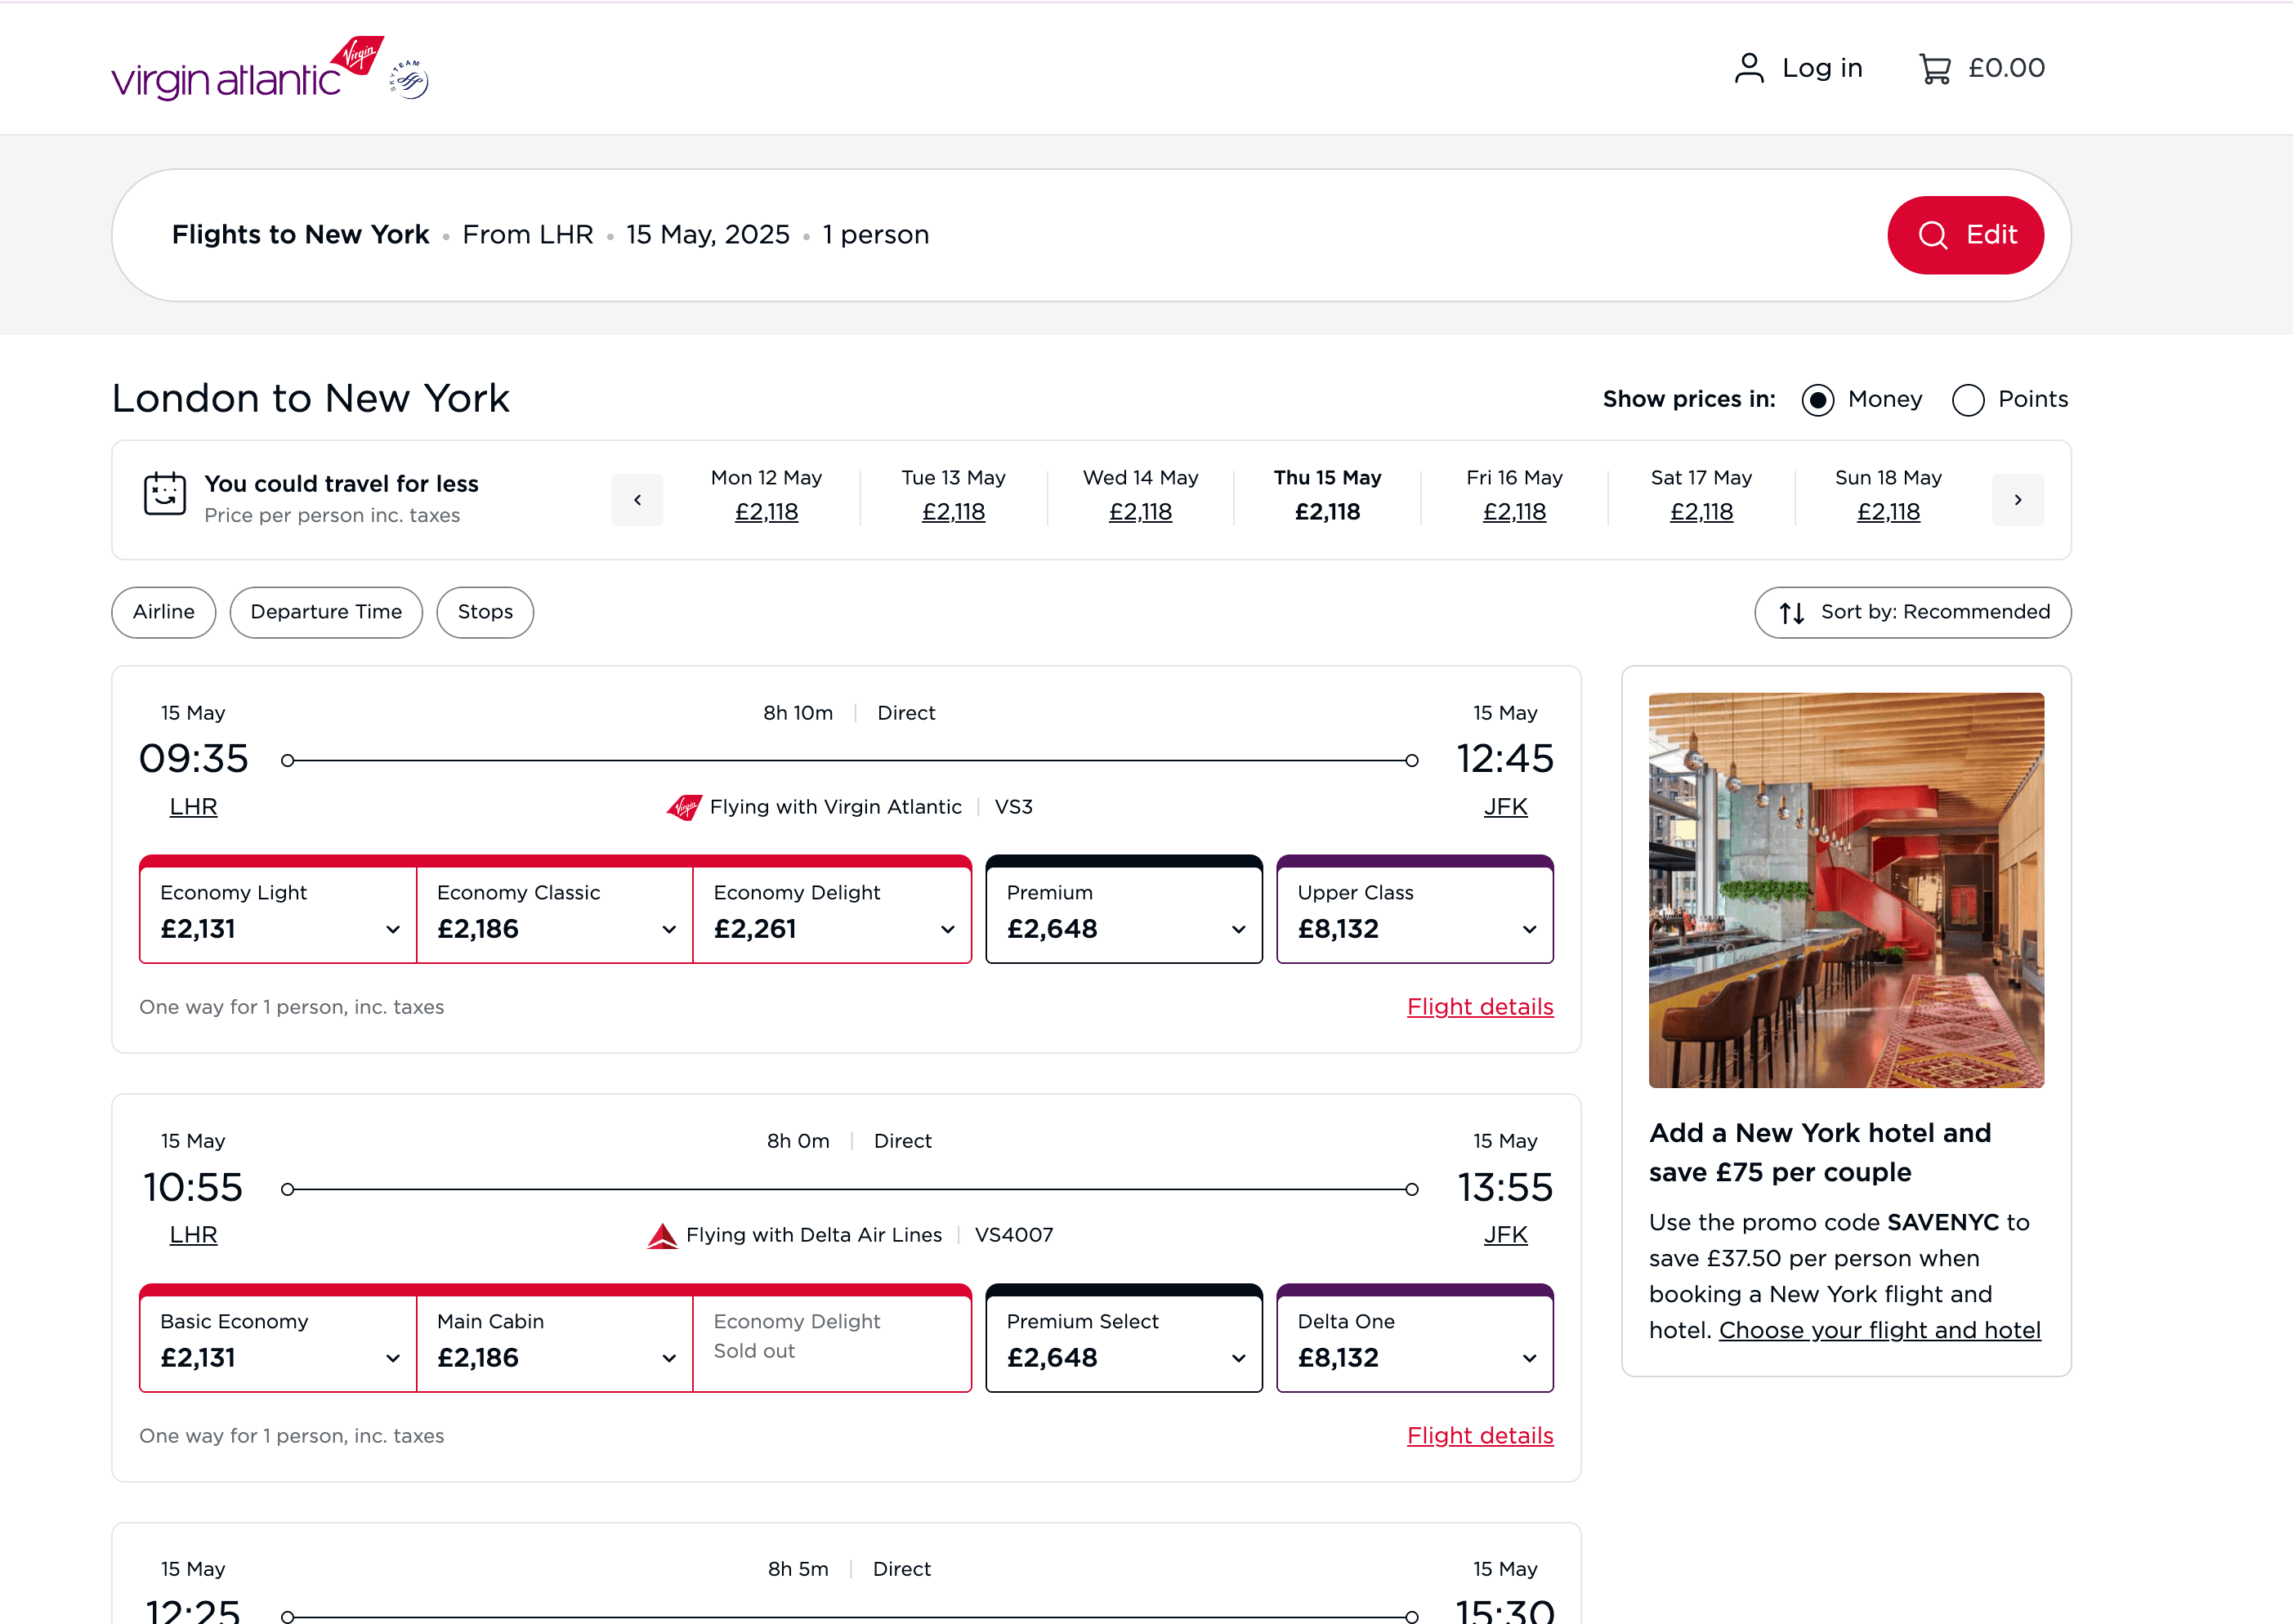Click the previous dates arrow
2293x1624 pixels.
[x=637, y=499]
